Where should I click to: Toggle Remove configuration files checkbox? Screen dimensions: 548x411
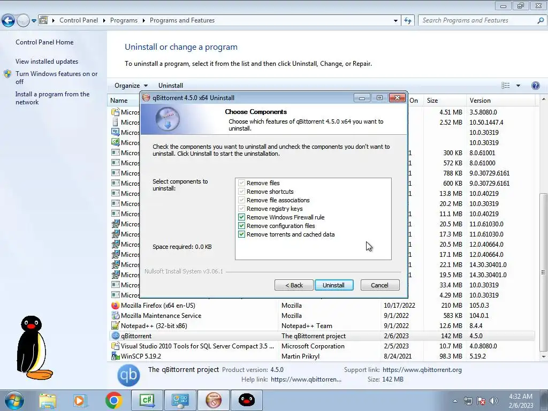coord(241,226)
